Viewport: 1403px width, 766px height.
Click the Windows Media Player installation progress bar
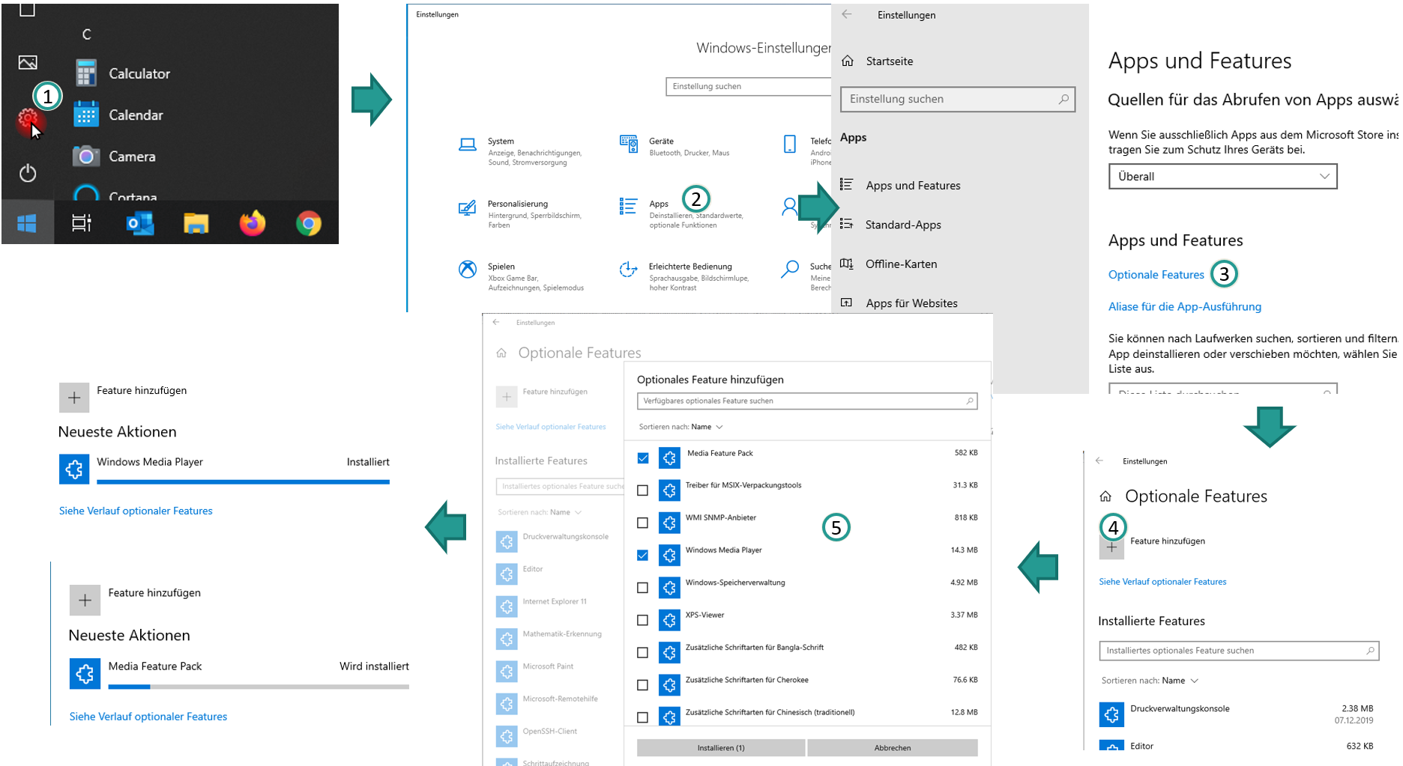point(243,482)
